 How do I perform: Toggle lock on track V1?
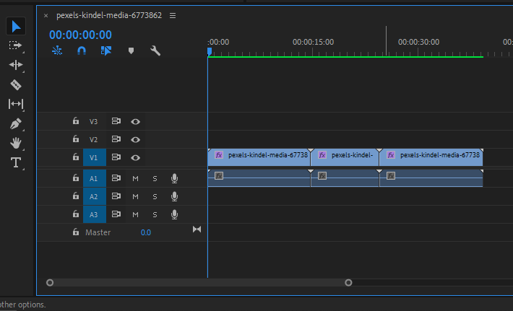[x=76, y=157]
